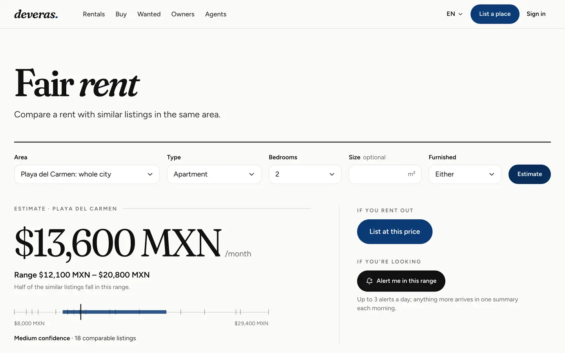Image resolution: width=565 pixels, height=353 pixels.
Task: Click the Half of the similar listings note
Action: [72, 287]
